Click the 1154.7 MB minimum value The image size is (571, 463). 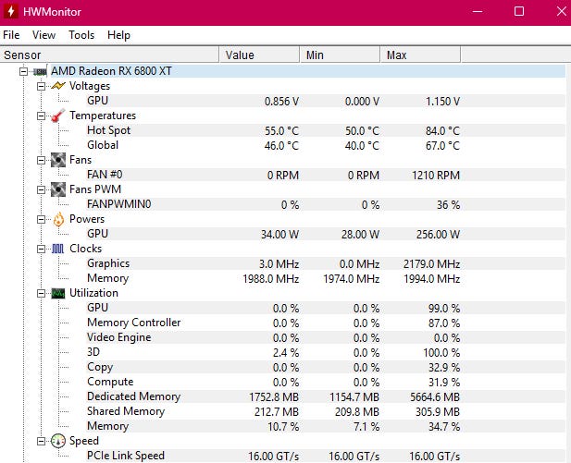(354, 397)
